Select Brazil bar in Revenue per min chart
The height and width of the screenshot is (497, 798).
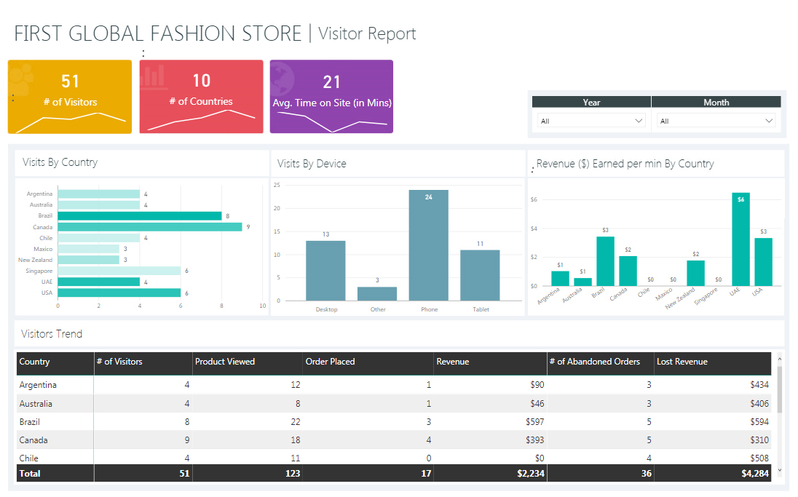click(605, 261)
